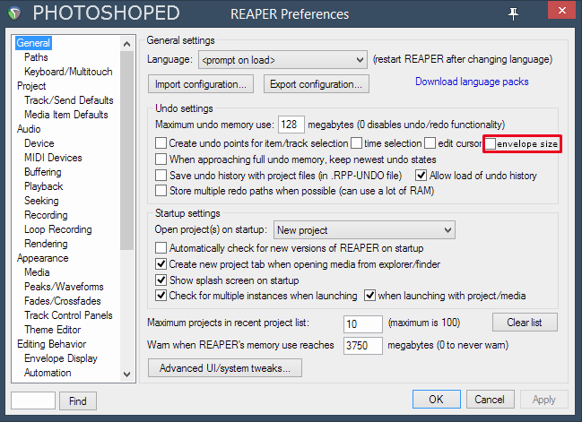Screen dimensions: 582x422
Task: Expand Open project(s) on startup dropdown
Action: (x=364, y=230)
